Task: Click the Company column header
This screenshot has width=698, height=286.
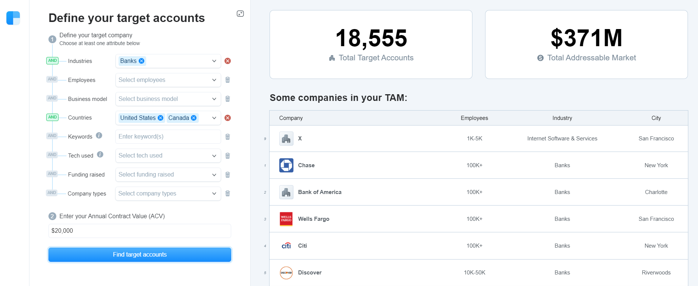Action: (x=291, y=118)
